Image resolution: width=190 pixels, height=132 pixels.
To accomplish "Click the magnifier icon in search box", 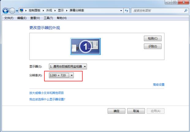I will (186, 11).
